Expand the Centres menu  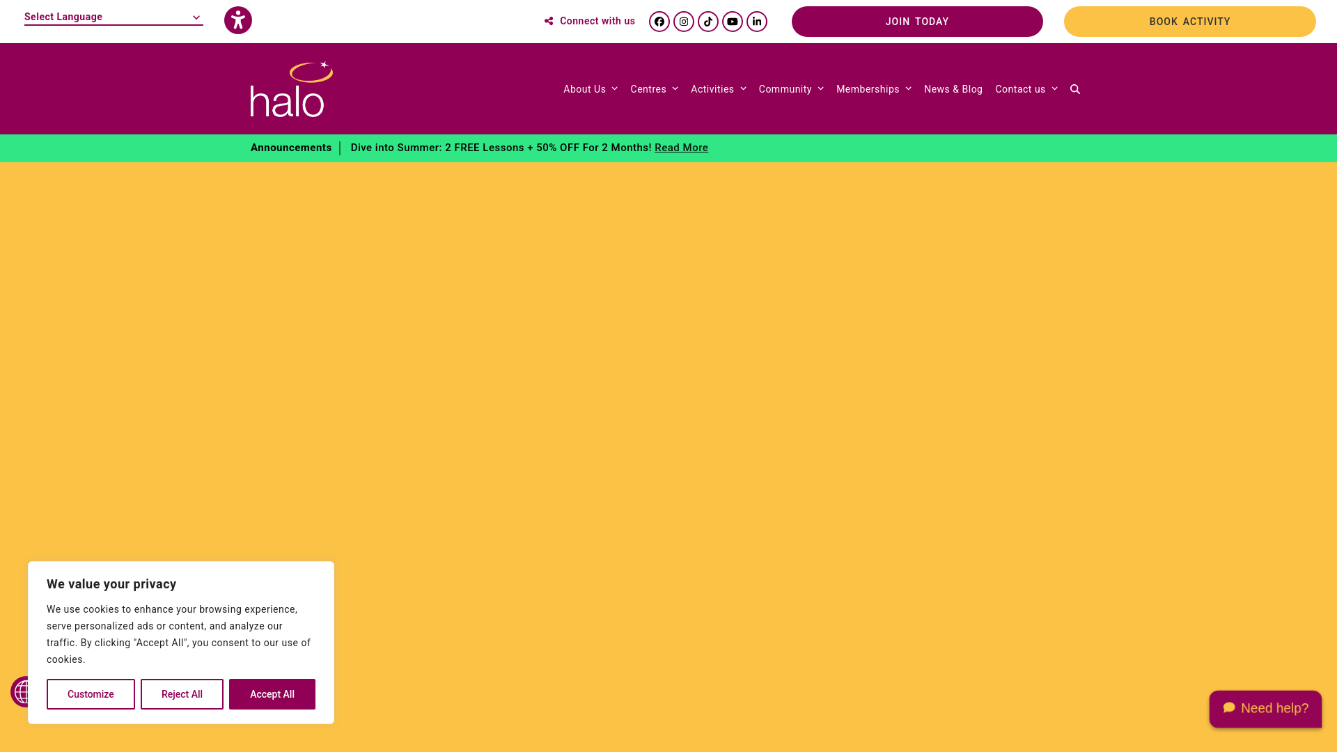654,89
